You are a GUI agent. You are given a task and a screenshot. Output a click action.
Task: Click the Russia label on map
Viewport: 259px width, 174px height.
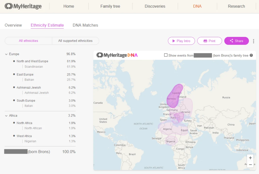click(x=226, y=97)
